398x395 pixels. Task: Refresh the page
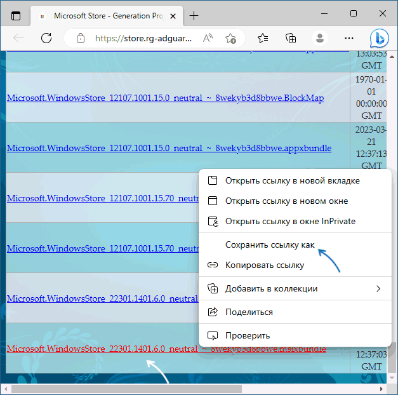click(46, 38)
